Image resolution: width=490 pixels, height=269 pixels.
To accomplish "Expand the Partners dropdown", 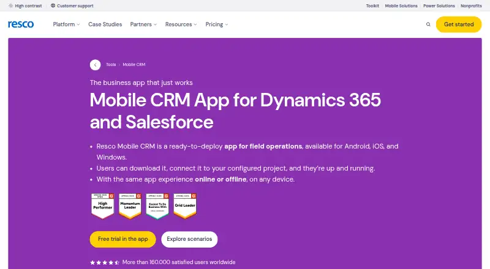I will (x=143, y=24).
